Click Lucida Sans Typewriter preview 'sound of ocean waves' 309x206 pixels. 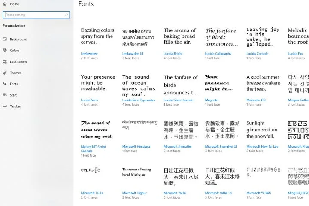coord(139,85)
